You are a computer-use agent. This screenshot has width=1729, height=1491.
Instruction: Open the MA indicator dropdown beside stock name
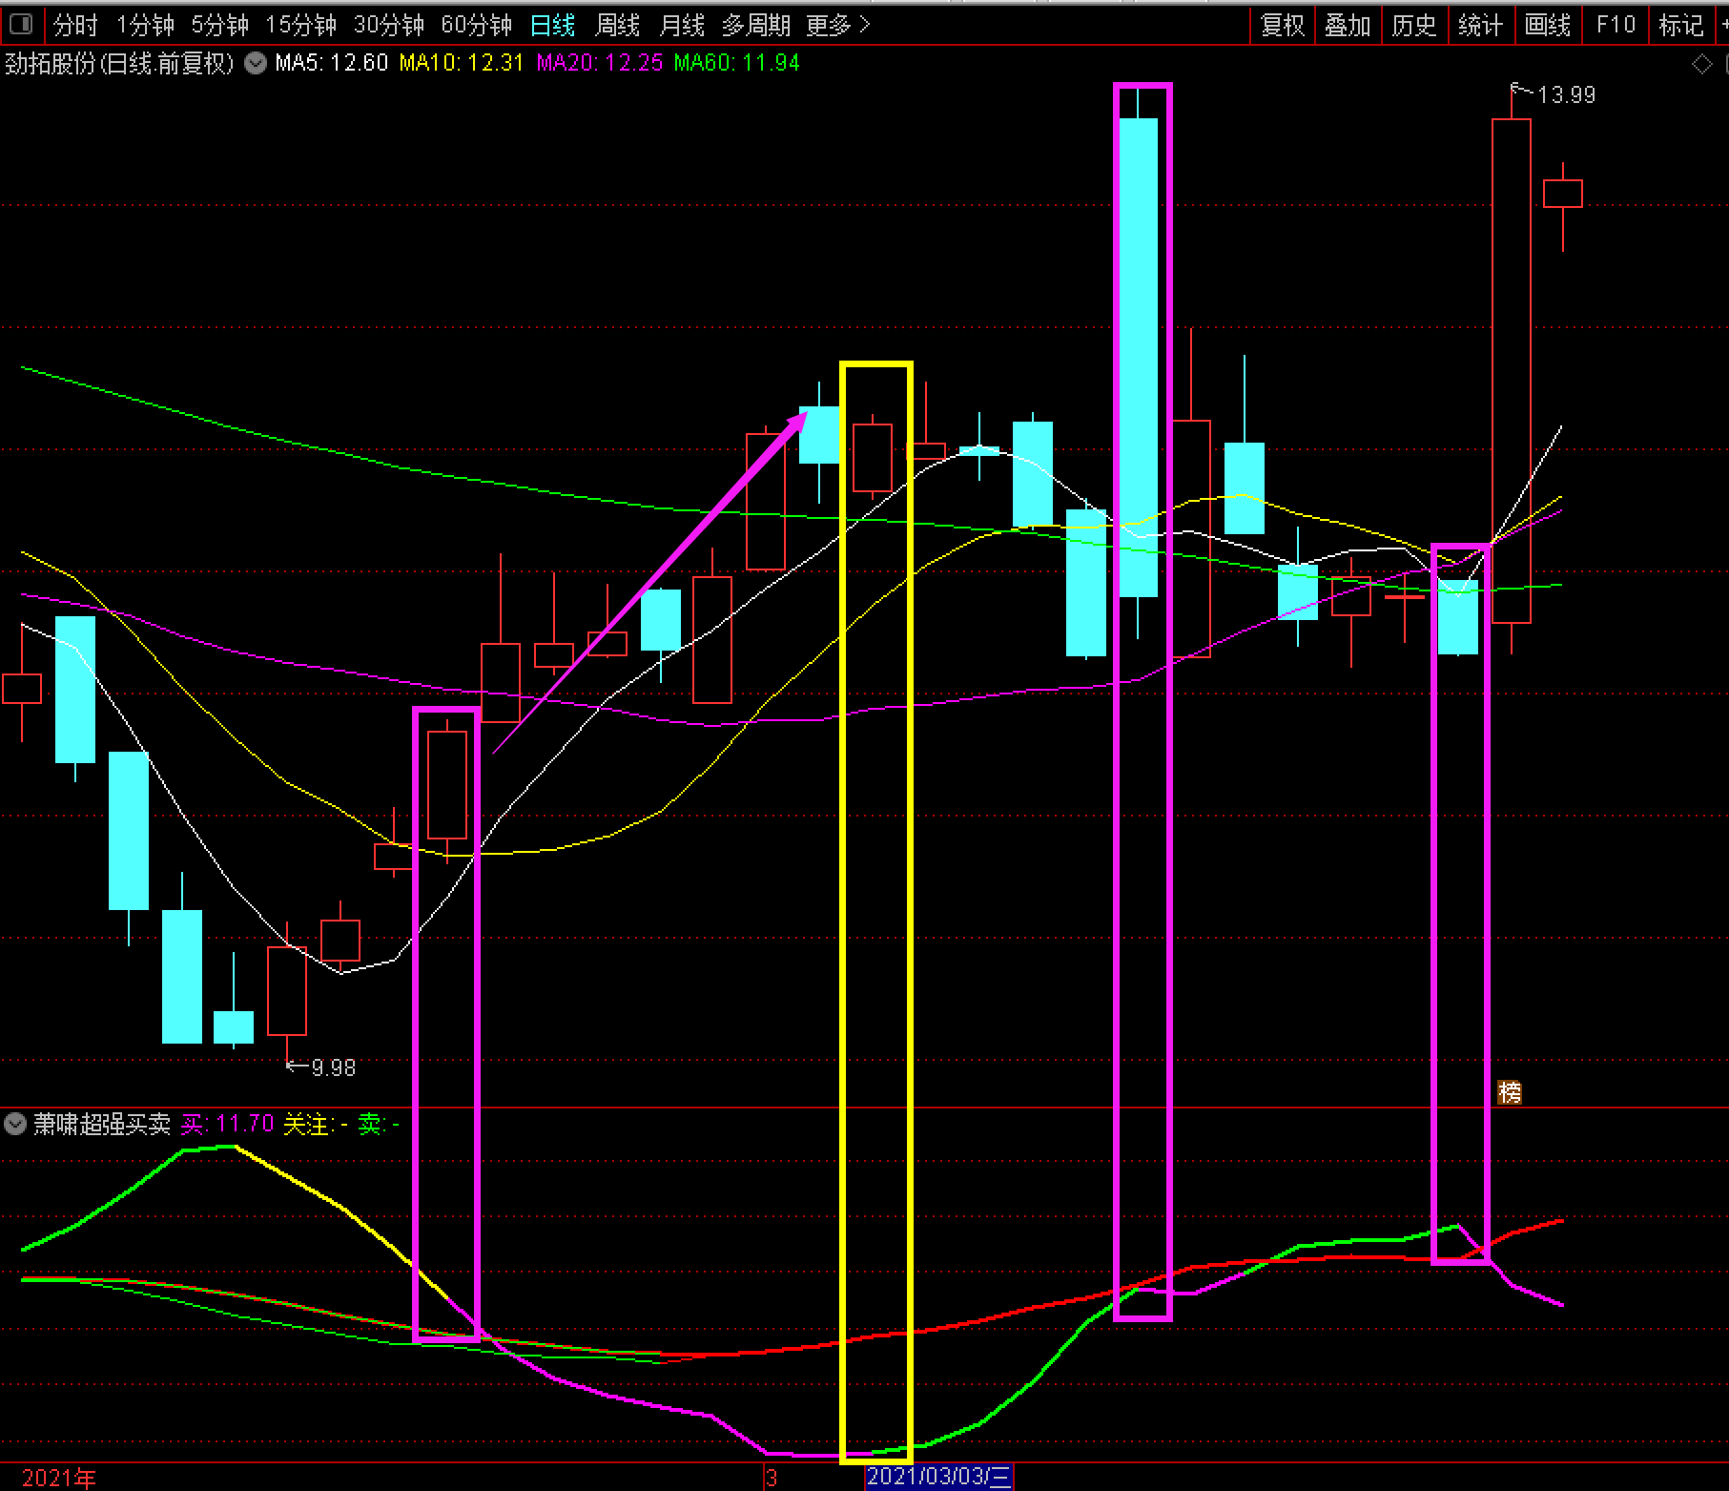pos(256,64)
